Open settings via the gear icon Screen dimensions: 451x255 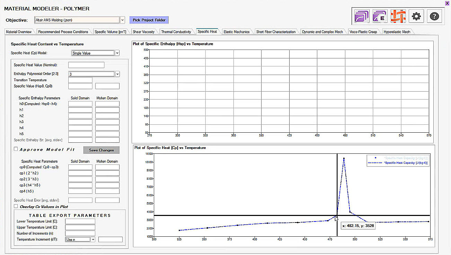(x=416, y=16)
